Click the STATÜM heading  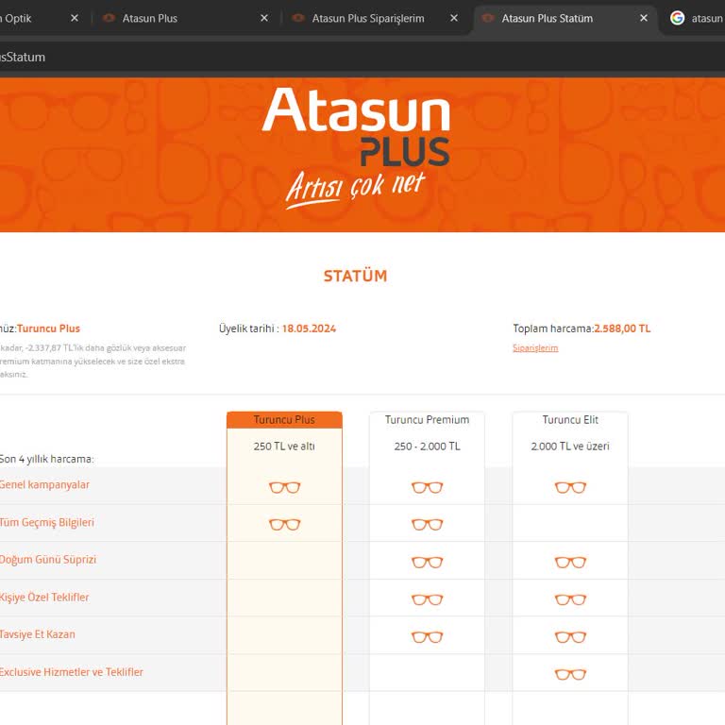click(x=355, y=276)
